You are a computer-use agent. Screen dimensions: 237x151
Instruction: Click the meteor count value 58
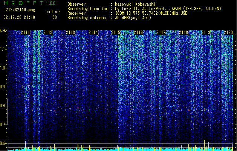point(55,17)
